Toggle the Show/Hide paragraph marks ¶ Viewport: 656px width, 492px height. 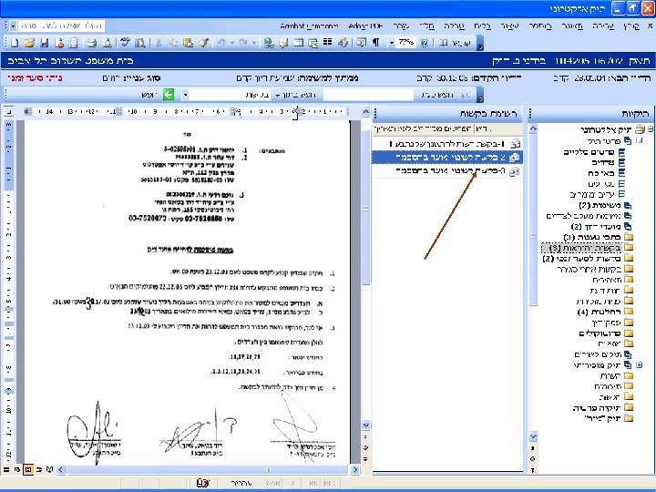tap(375, 43)
